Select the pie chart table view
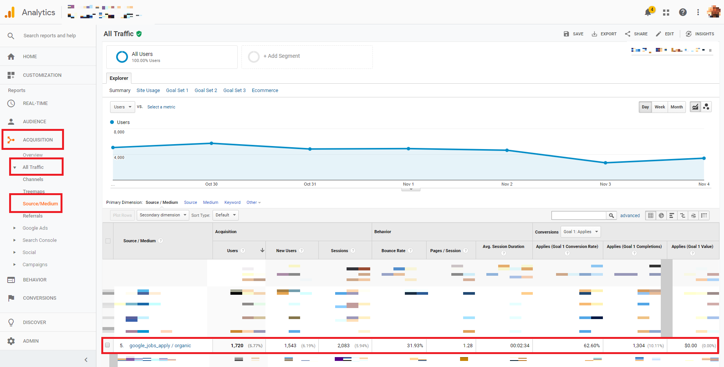 coord(662,216)
